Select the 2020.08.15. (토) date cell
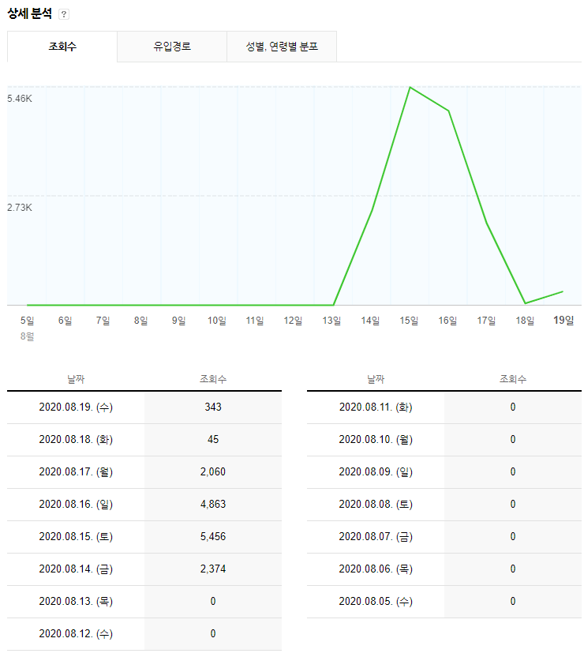The image size is (584, 657). [76, 537]
